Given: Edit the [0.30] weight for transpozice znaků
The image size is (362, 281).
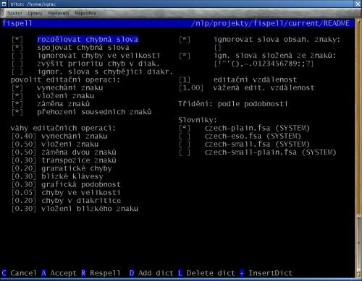Looking at the screenshot, I should coord(24,160).
